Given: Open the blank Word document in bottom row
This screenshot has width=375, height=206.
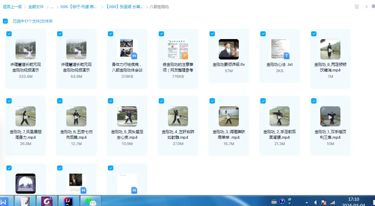Looking at the screenshot, I should [127, 183].
